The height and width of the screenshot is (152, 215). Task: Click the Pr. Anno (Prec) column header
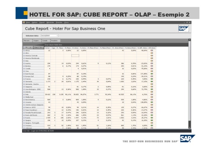pos(118,48)
